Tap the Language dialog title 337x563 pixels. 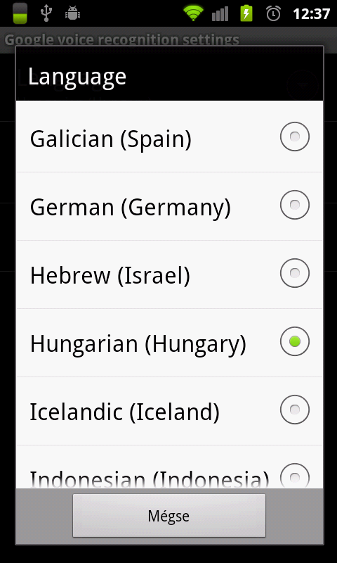(x=77, y=77)
